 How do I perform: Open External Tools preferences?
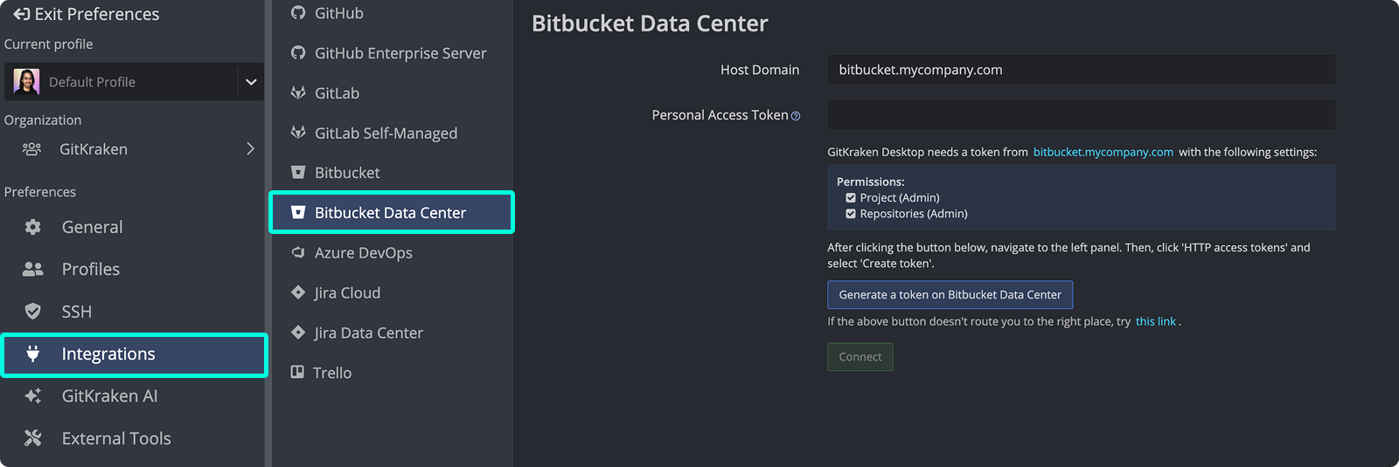(115, 438)
